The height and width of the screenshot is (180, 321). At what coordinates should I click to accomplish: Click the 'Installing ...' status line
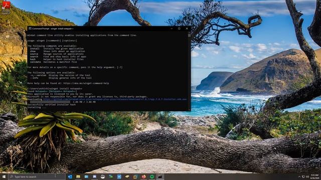click(x=37, y=107)
